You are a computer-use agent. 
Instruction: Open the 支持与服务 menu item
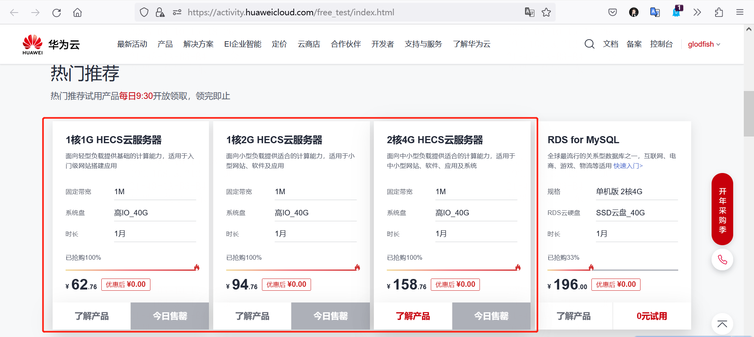pos(423,44)
